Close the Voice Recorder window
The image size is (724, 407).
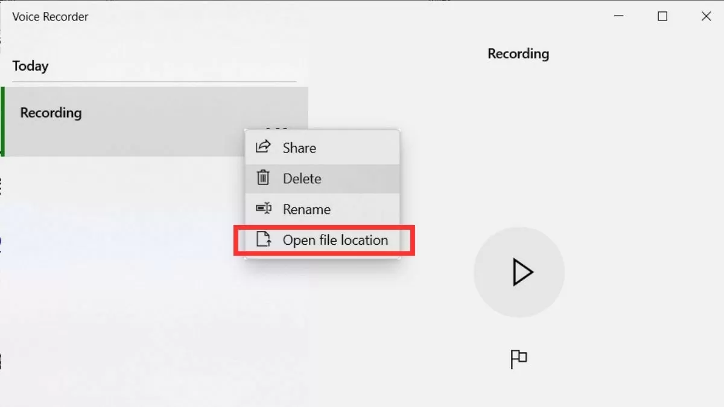(x=706, y=17)
